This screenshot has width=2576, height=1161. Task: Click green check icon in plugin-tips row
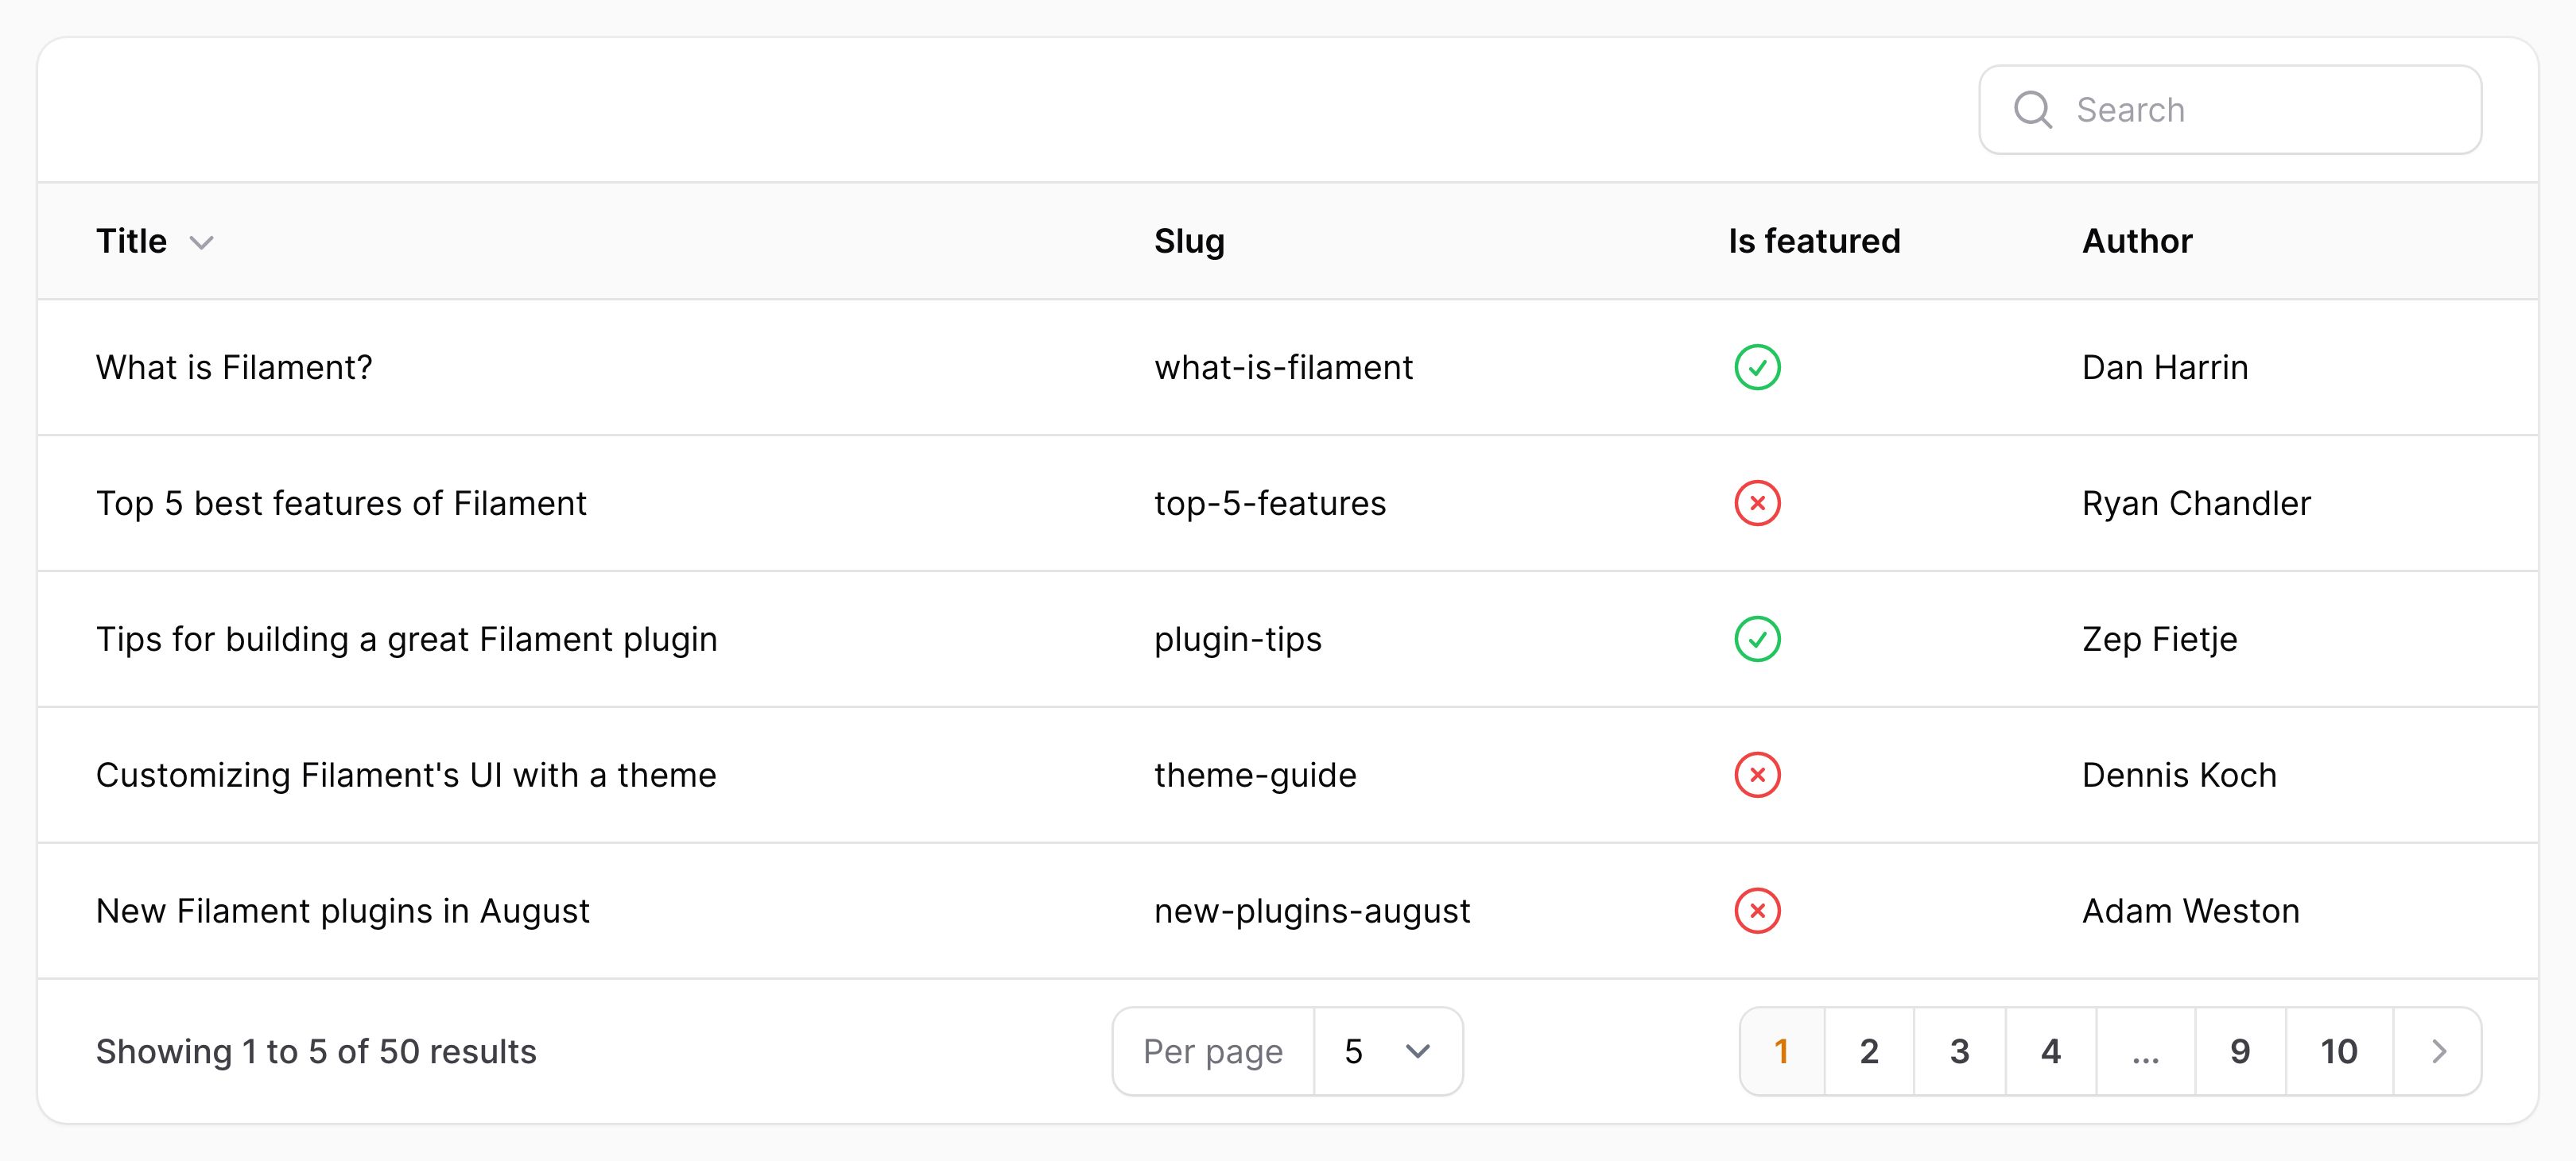pyautogui.click(x=1757, y=638)
